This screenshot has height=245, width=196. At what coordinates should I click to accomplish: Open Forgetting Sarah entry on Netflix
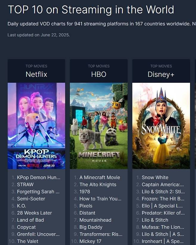tap(38, 191)
